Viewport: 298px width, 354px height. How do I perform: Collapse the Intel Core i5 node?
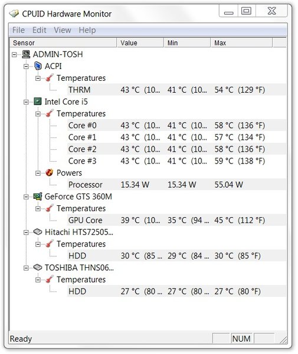pyautogui.click(x=26, y=102)
